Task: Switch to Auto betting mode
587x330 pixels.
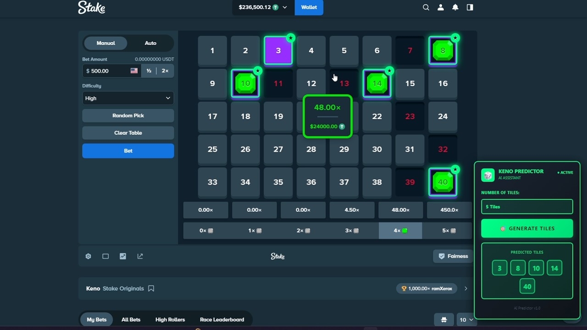Action: (150, 43)
